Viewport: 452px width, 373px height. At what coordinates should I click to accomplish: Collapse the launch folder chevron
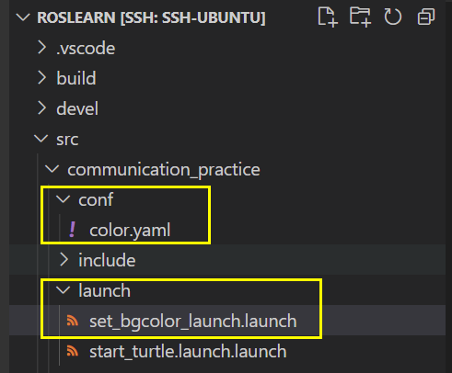[64, 290]
